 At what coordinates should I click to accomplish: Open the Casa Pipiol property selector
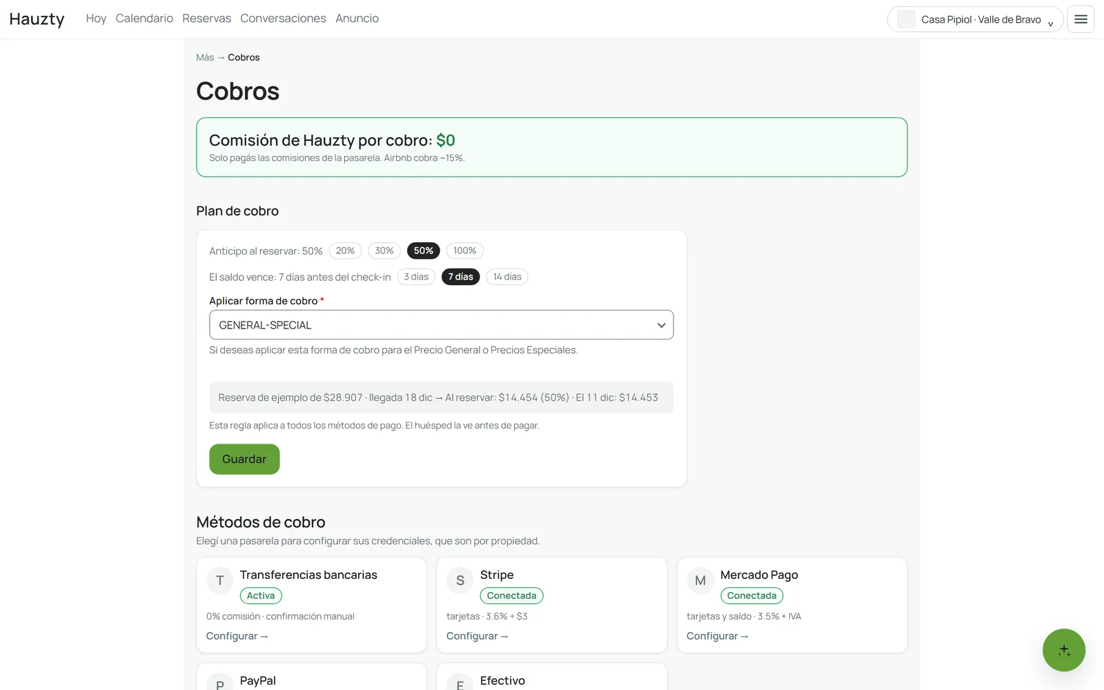[975, 19]
